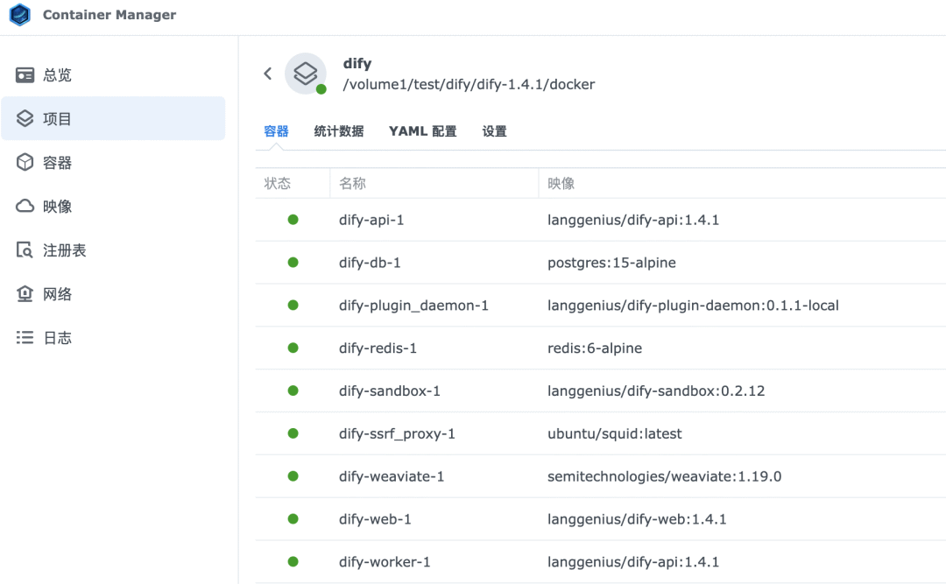Click the dify-worker-1 row image langgenius/dify-api:1.4.1
946x584 pixels.
(x=633, y=562)
